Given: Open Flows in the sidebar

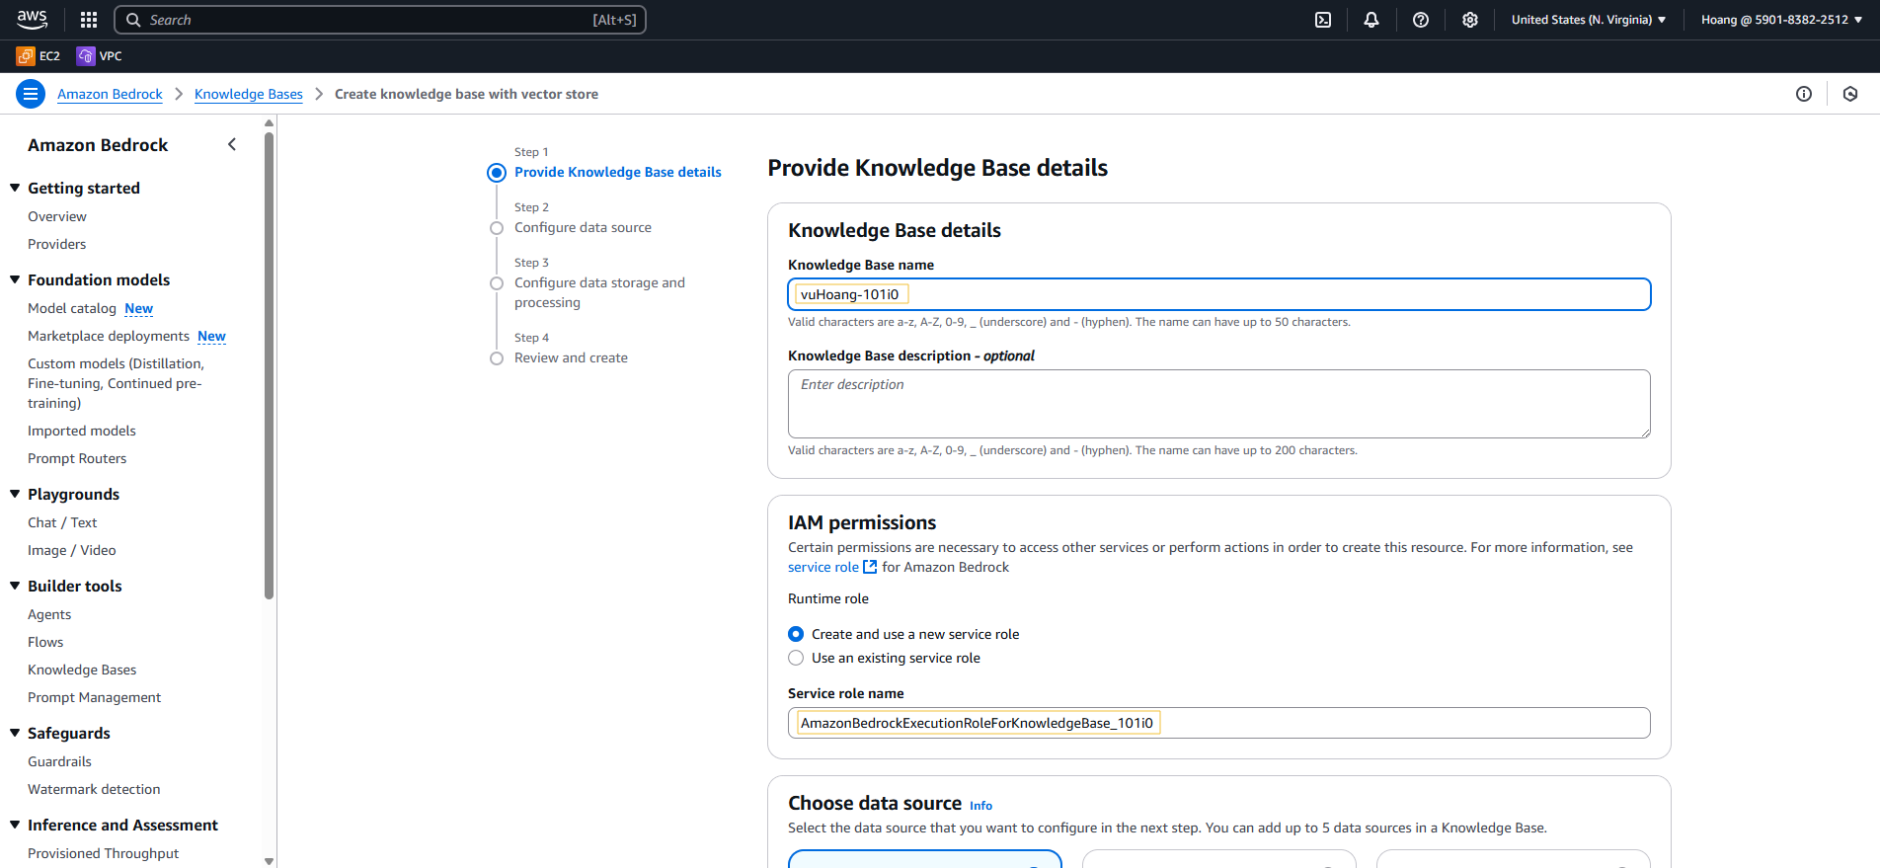Looking at the screenshot, I should 45,642.
